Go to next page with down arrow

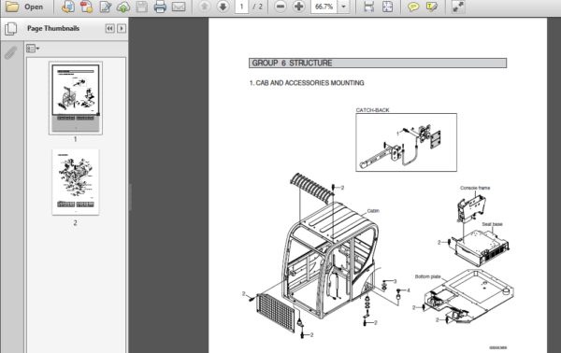click(223, 7)
